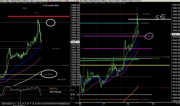180x106 pixels.
Task: Click the 1930.50 label on the 15-minute price axis
Action: pos(75,67)
